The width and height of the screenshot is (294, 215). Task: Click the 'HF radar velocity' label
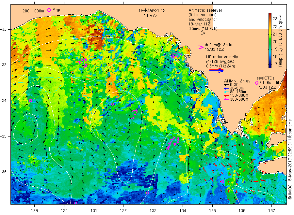[222, 57]
